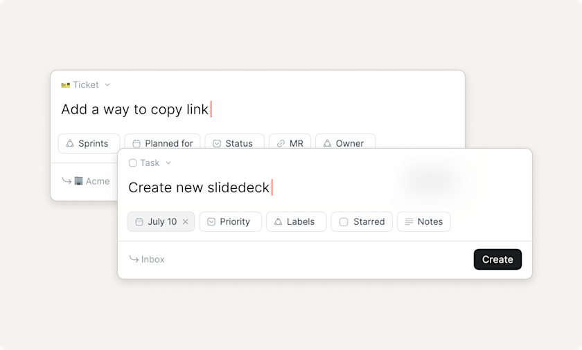This screenshot has height=350, width=582.
Task: Expand the Ticket type dropdown chevron
Action: coord(107,85)
